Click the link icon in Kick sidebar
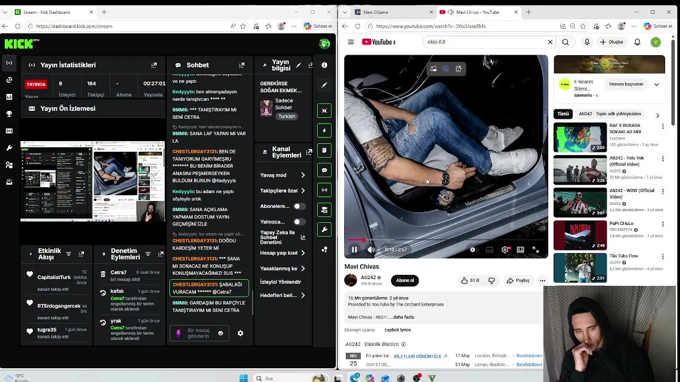Viewport: 680px width, 382px height. tap(9, 80)
